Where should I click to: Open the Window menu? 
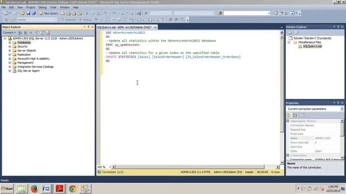pos(65,7)
